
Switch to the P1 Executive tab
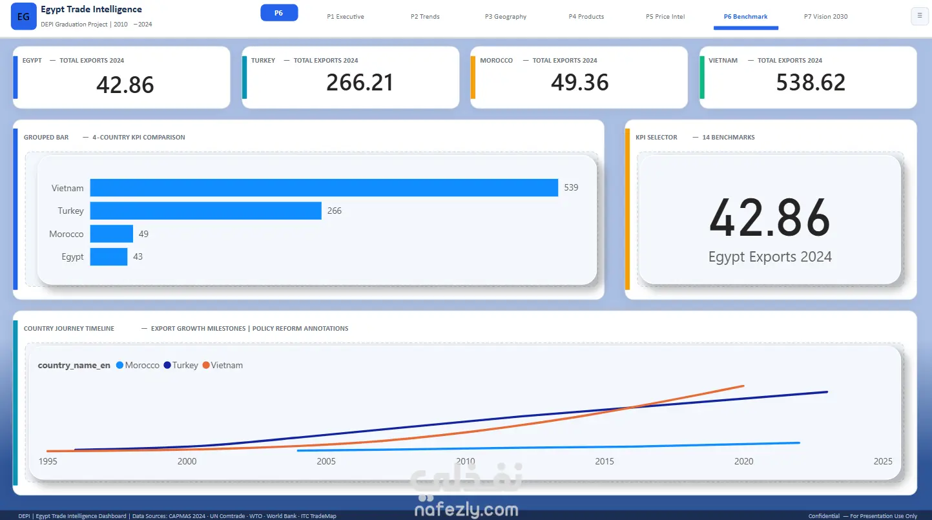(x=346, y=17)
